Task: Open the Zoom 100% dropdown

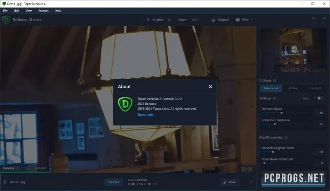Action: [x=197, y=20]
